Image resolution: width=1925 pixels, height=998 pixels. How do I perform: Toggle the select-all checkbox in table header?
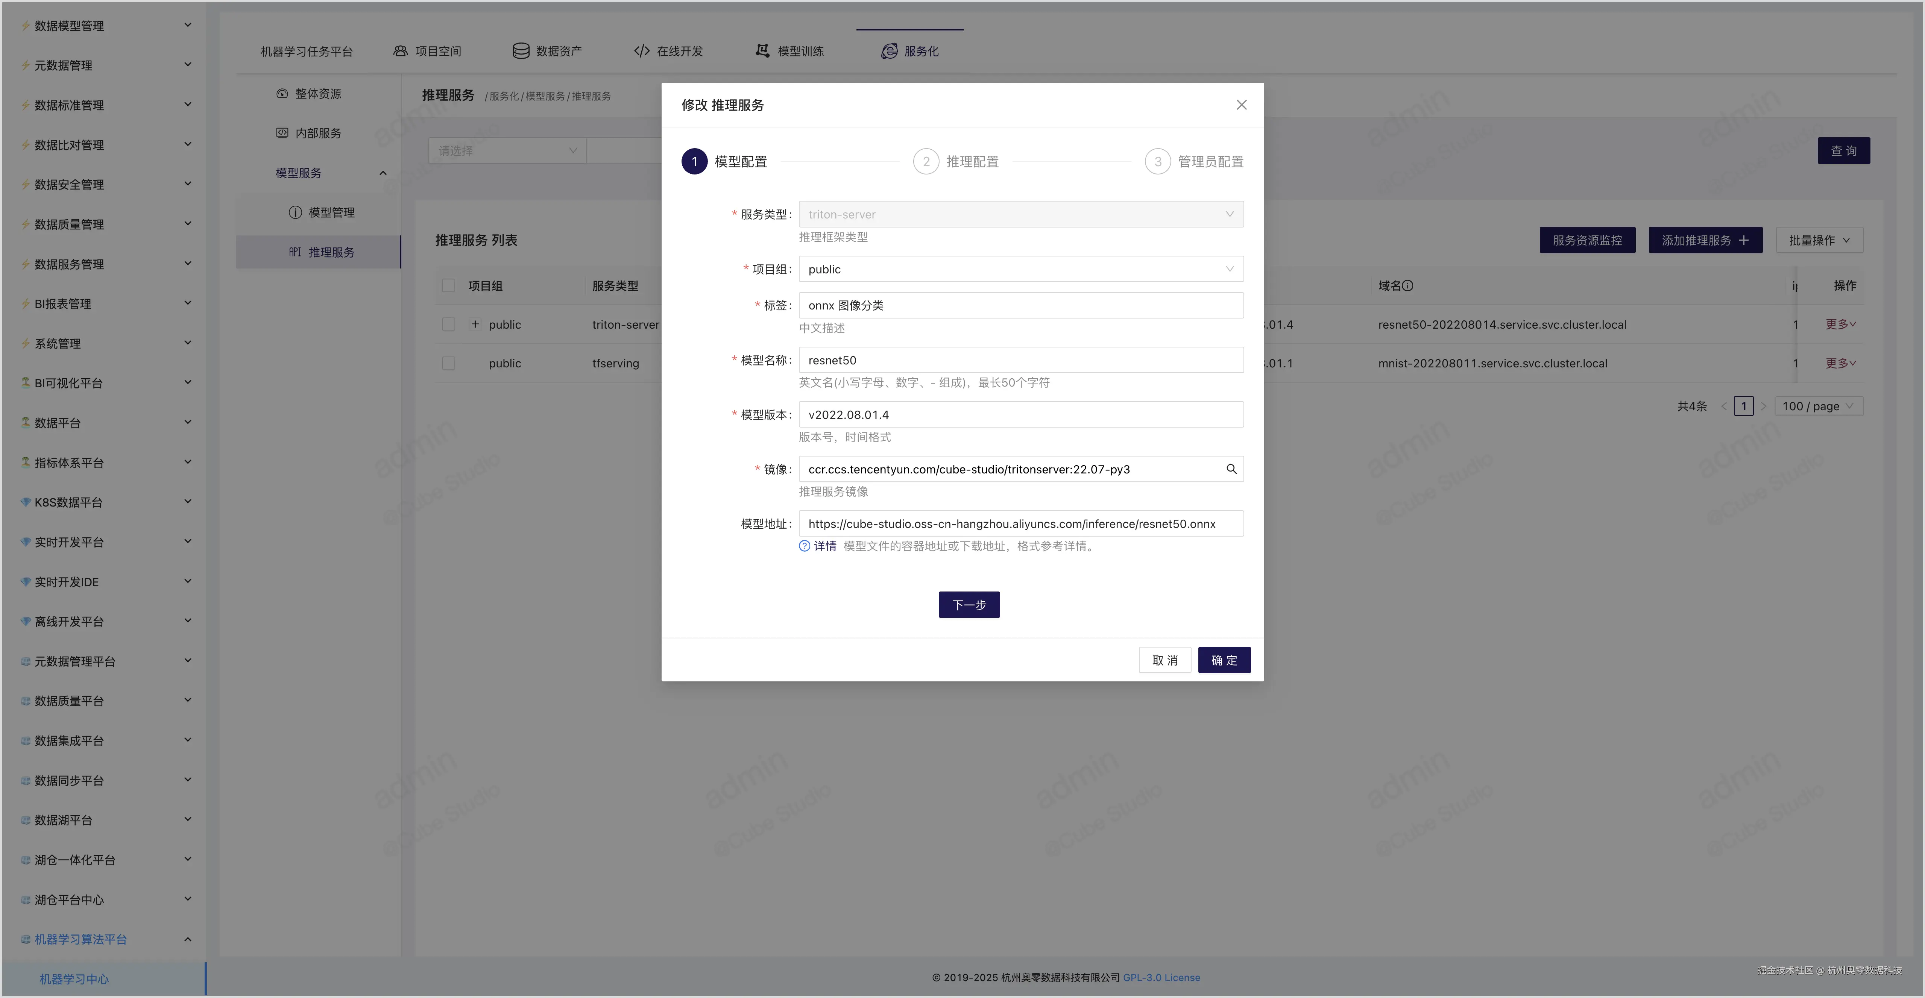click(448, 285)
